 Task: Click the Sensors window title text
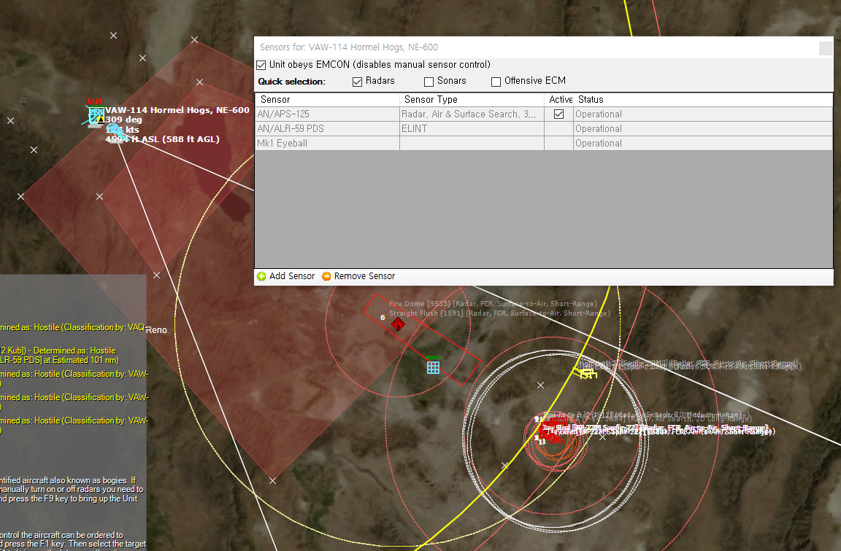[349, 47]
